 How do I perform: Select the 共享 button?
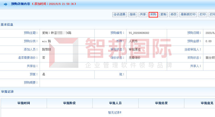(x=143, y=14)
